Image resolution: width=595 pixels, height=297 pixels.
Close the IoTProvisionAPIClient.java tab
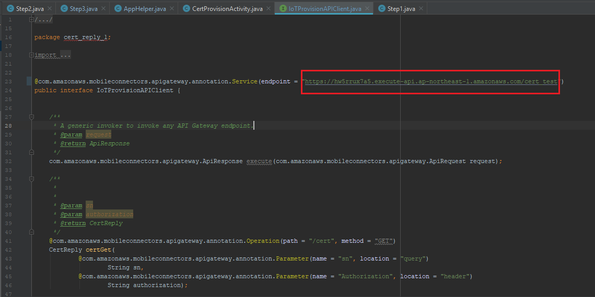pyautogui.click(x=367, y=8)
